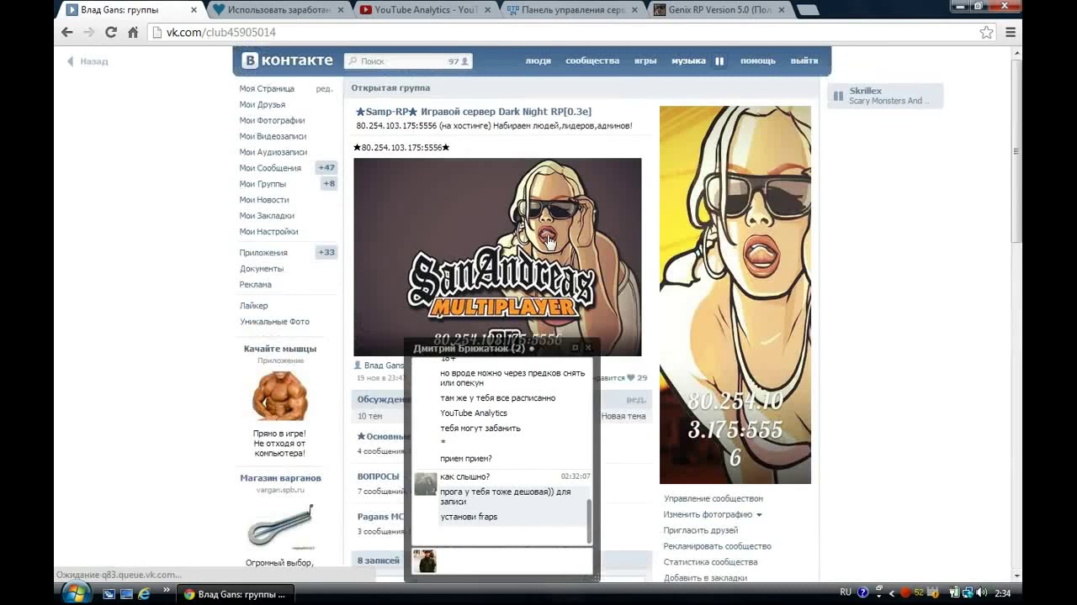The image size is (1077, 605).
Task: Switch to the Genix RP Version 5.0 tab
Action: tap(719, 10)
